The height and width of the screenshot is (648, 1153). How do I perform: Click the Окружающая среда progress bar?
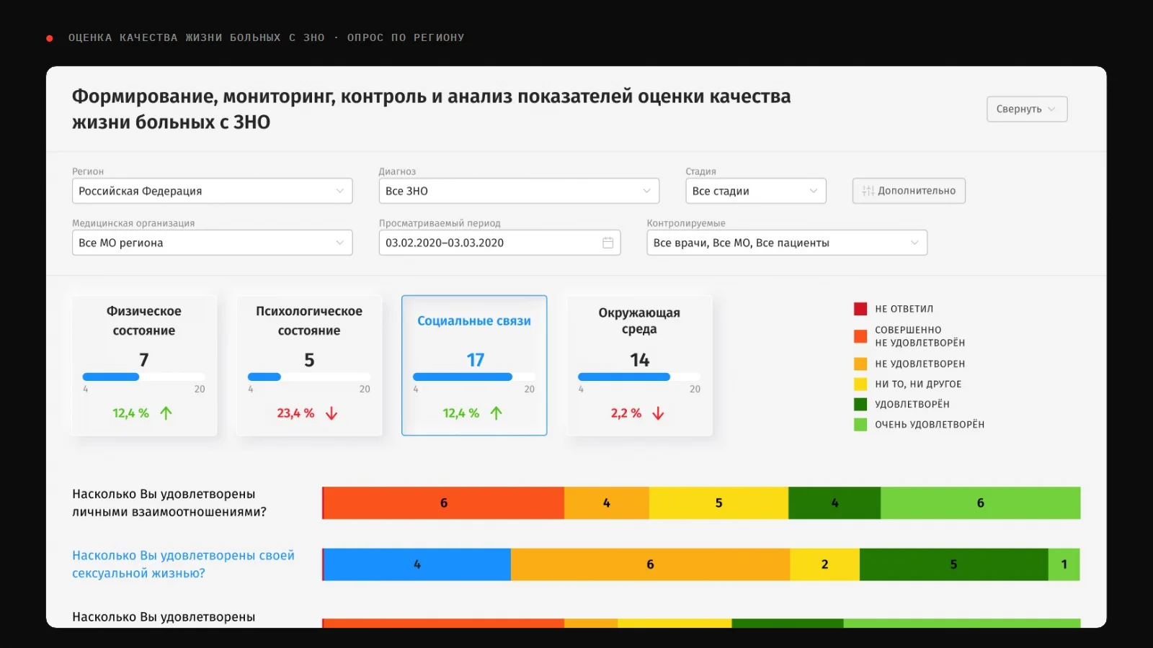[639, 377]
